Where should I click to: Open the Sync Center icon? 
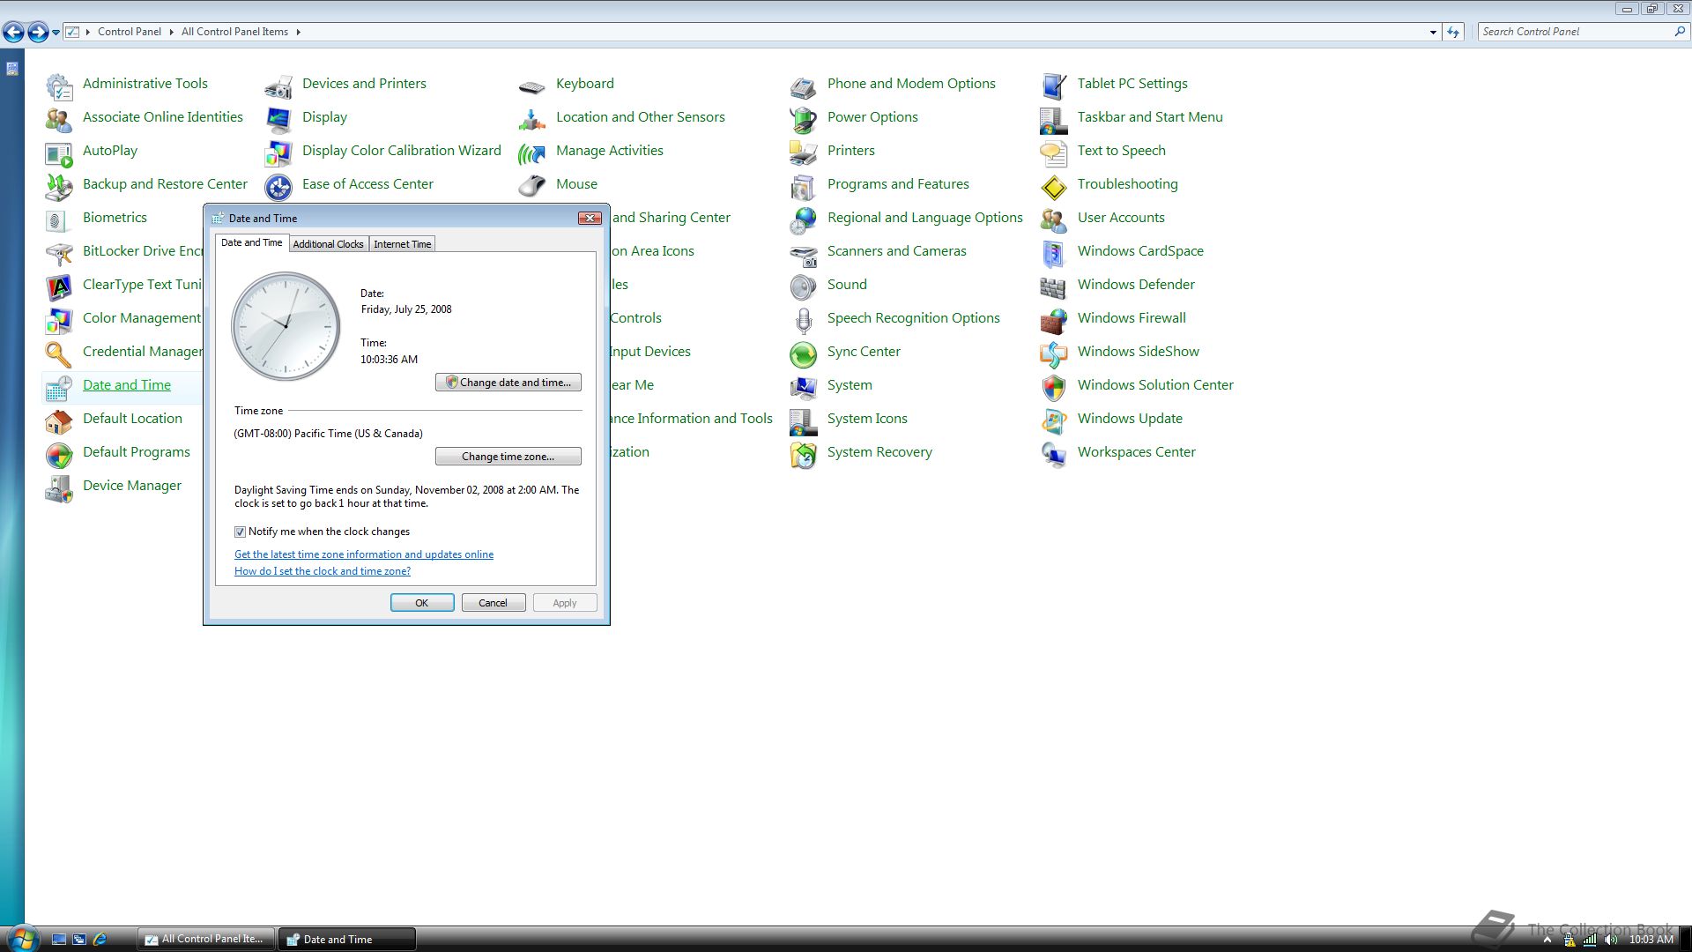[x=804, y=353]
